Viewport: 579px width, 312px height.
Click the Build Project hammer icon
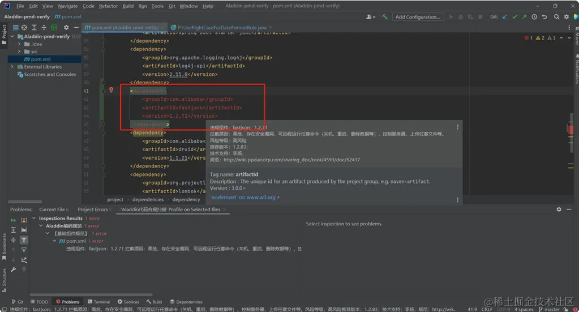(x=385, y=17)
